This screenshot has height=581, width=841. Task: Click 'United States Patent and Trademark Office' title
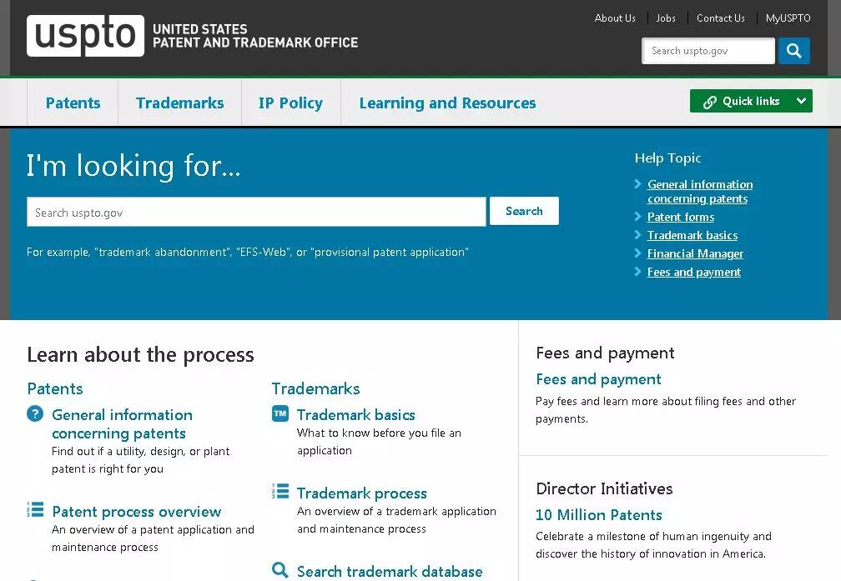[255, 36]
